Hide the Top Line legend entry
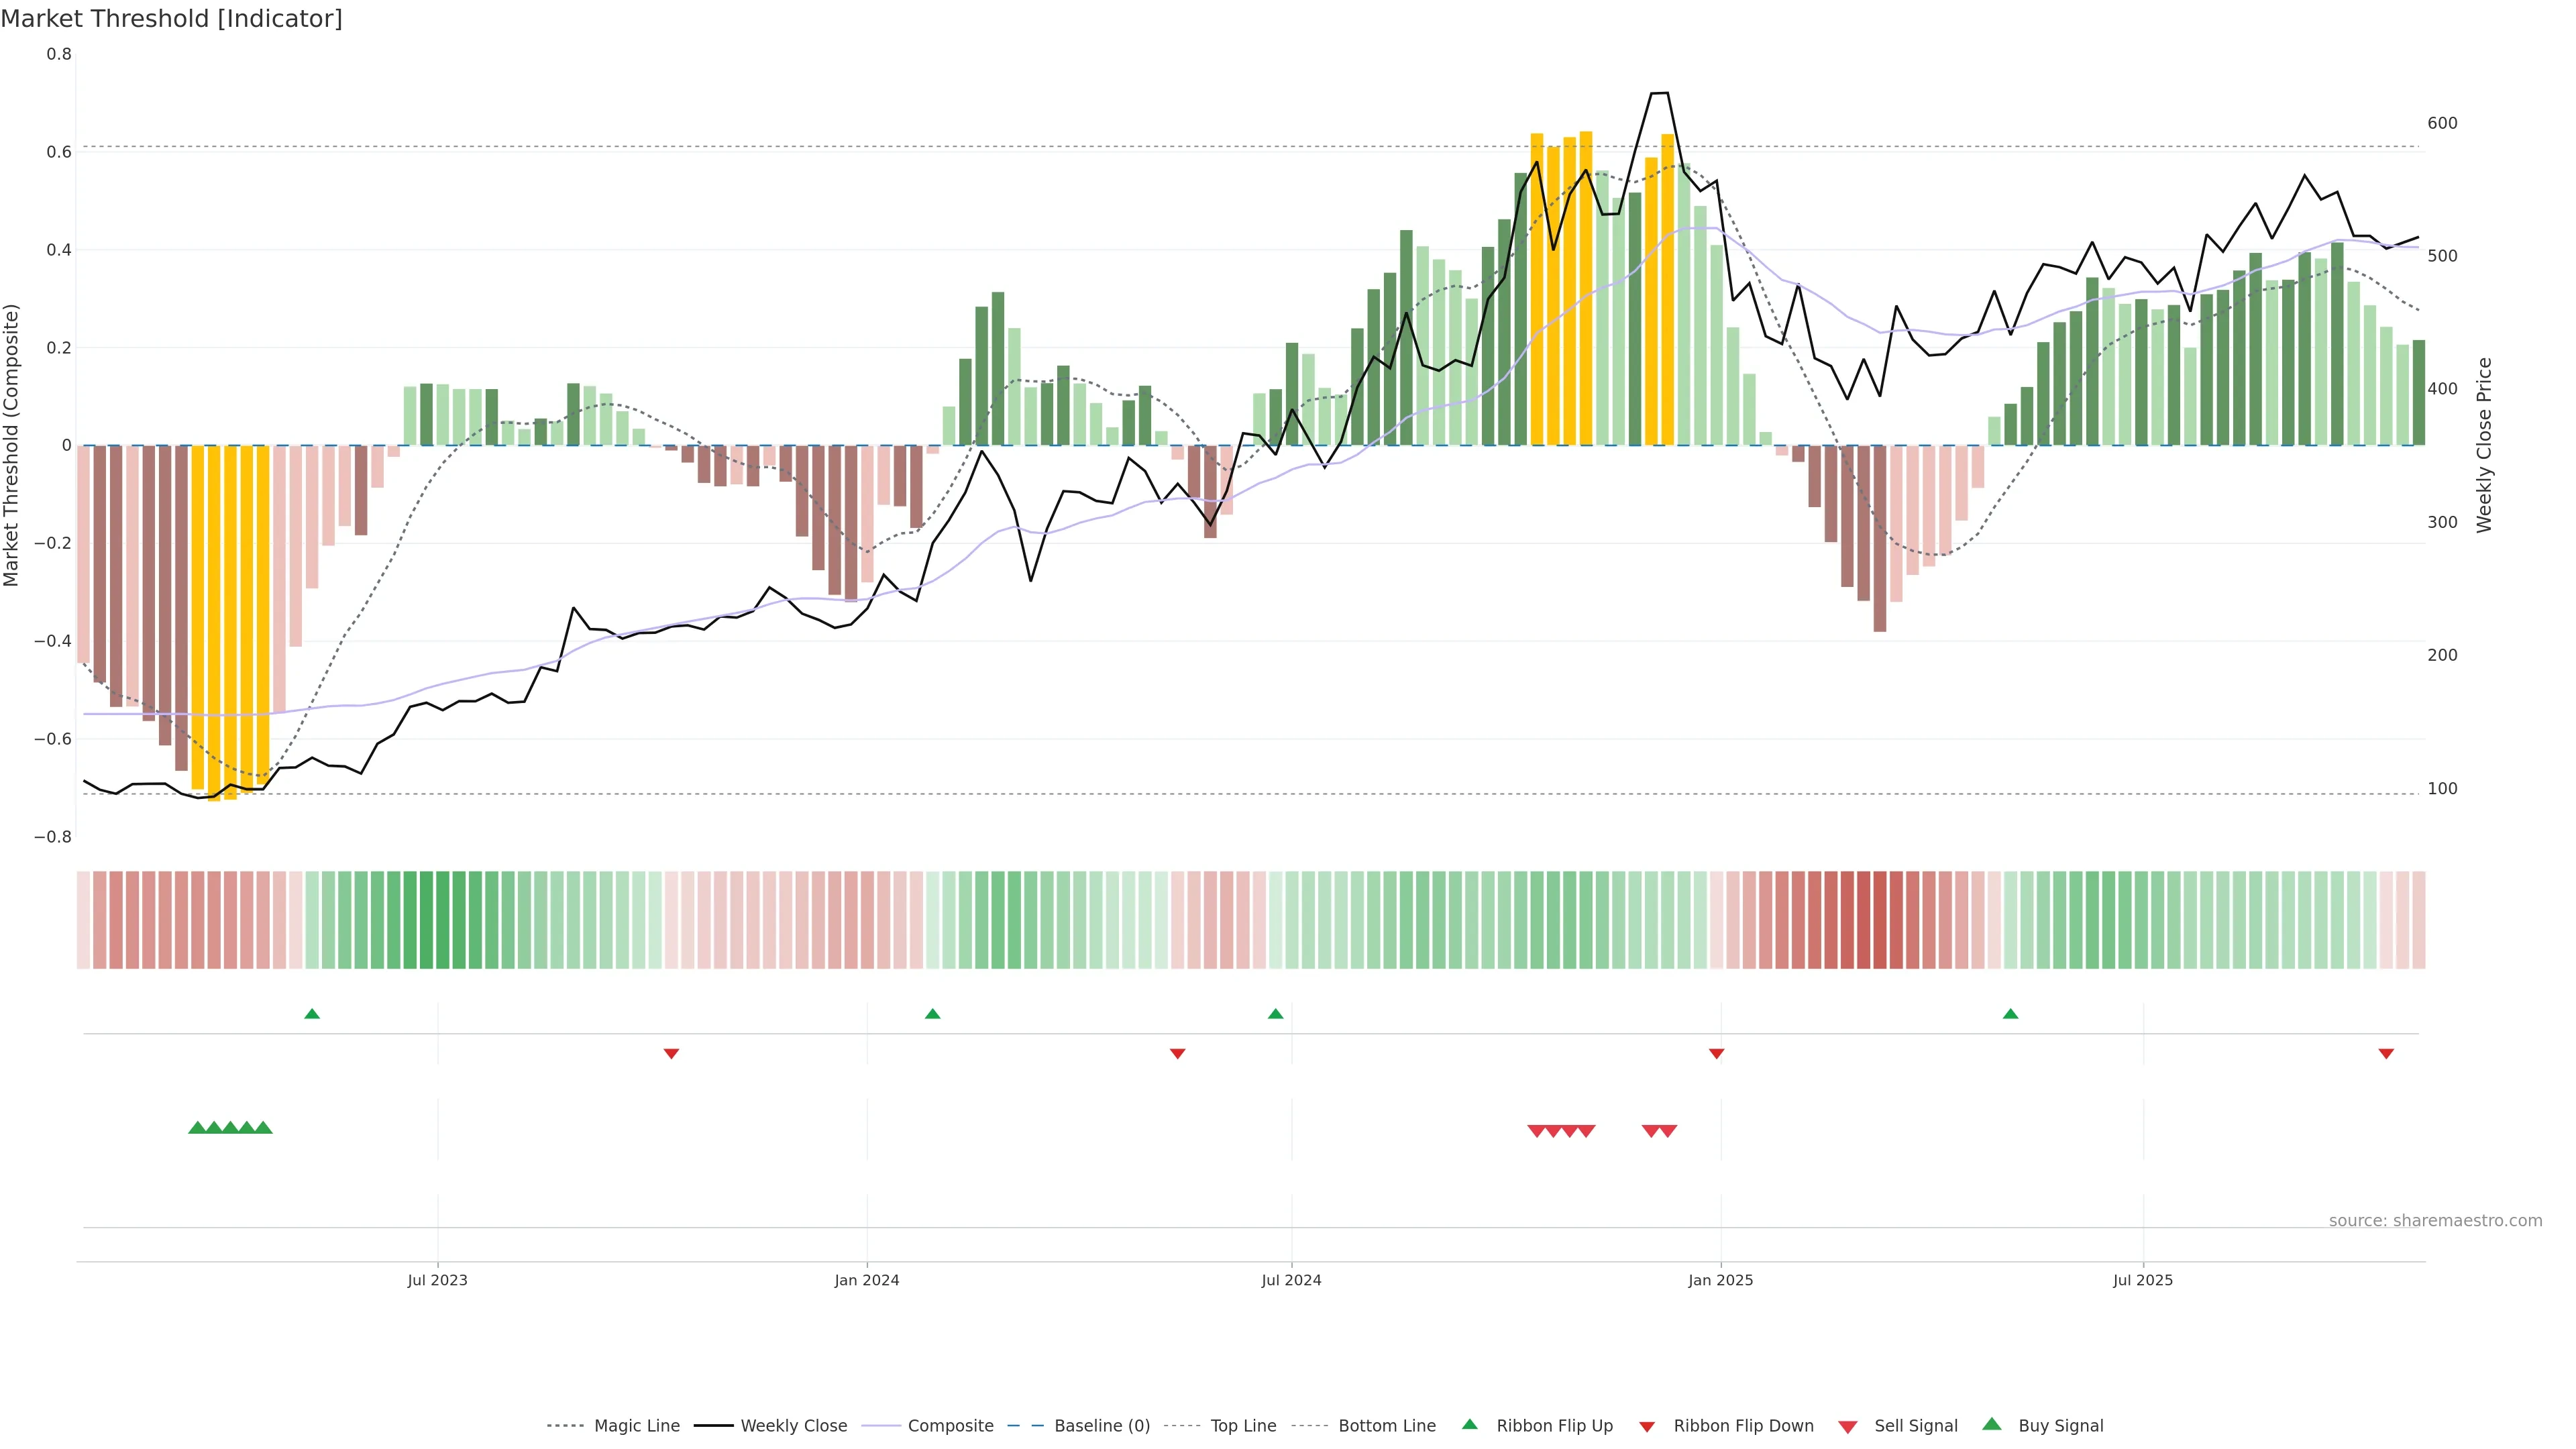The width and height of the screenshot is (2576, 1449). tap(1243, 1426)
